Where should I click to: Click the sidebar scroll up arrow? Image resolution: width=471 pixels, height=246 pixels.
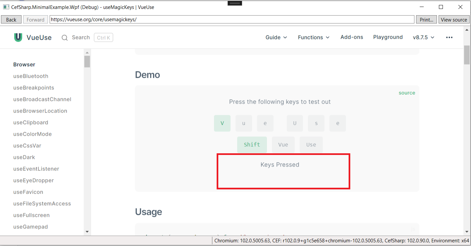(87, 53)
